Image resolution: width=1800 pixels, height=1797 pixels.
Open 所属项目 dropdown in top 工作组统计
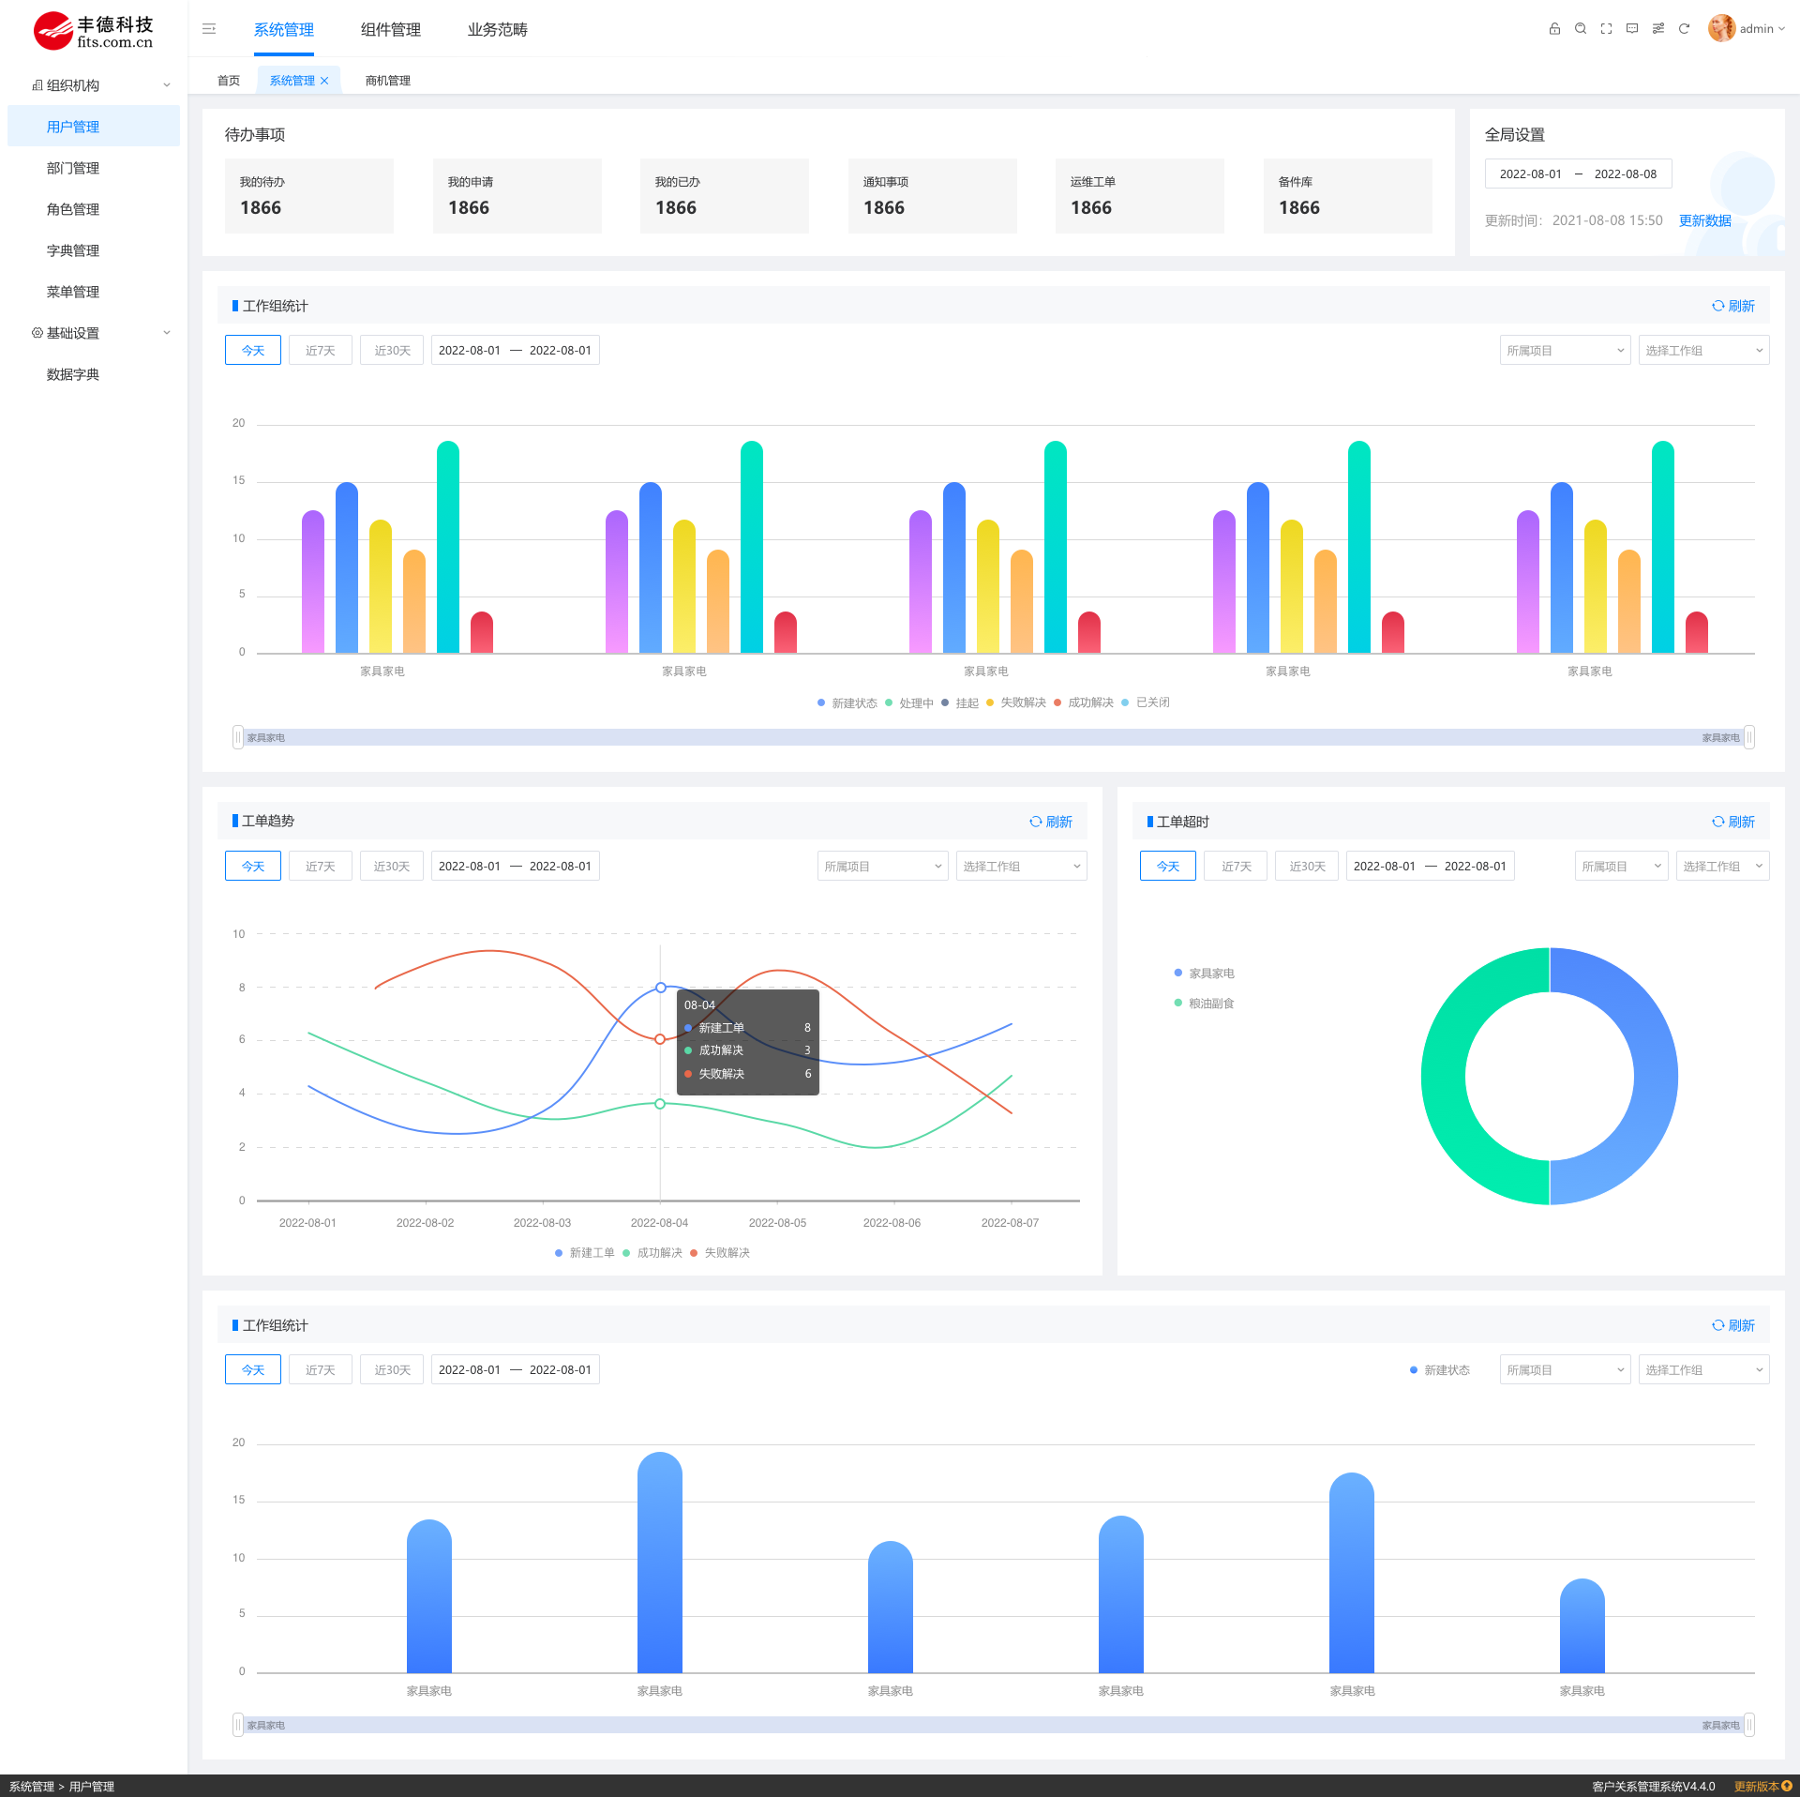[1565, 350]
